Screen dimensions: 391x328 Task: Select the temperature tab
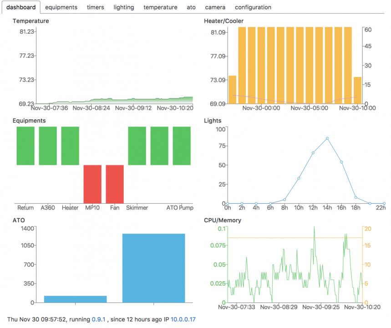pyautogui.click(x=160, y=7)
